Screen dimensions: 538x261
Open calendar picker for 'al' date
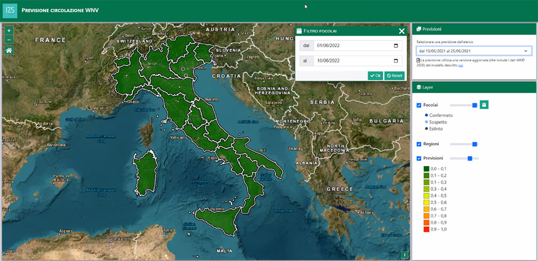(396, 61)
